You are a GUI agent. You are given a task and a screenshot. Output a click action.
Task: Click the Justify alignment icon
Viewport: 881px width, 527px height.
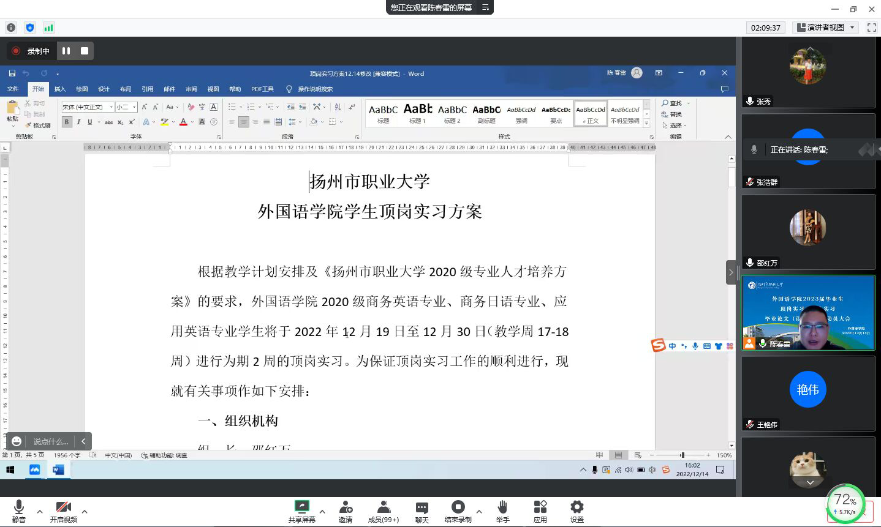coord(267,122)
